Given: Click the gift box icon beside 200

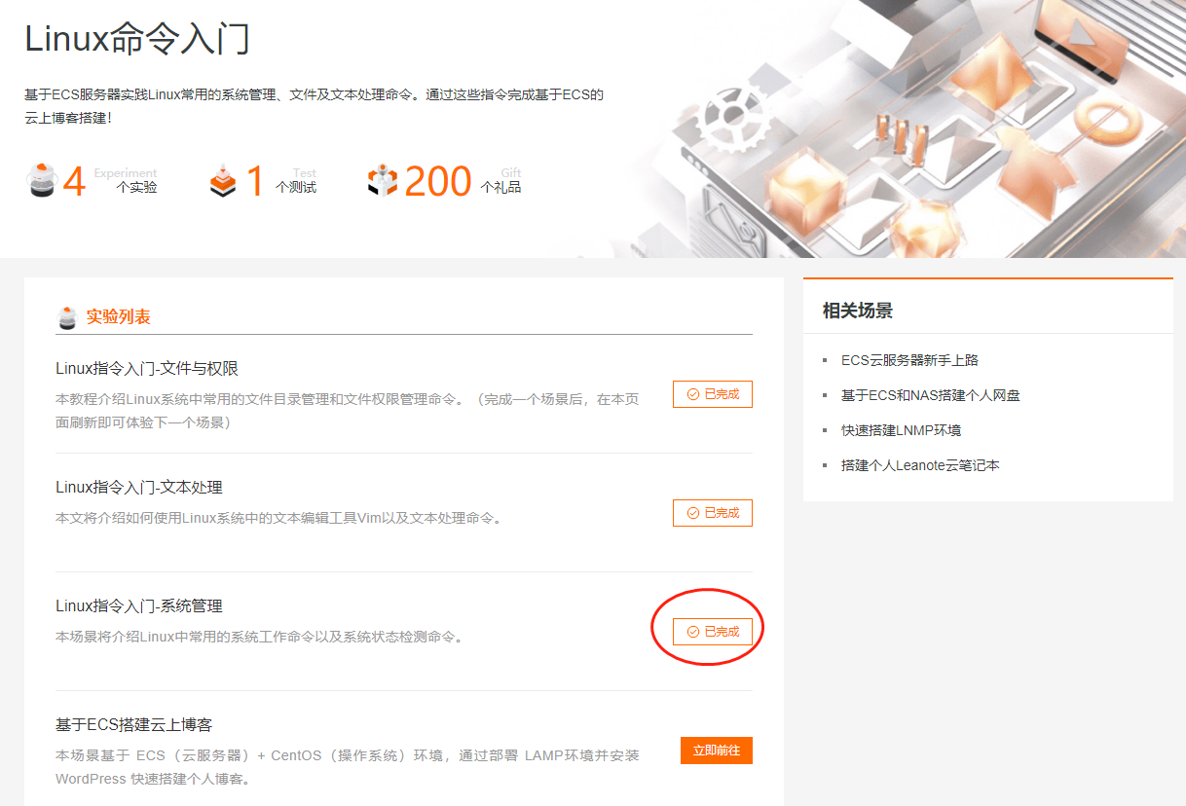Looking at the screenshot, I should 383,181.
